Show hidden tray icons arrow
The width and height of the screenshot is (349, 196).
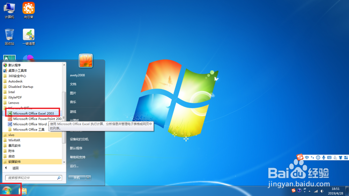pos(310,191)
